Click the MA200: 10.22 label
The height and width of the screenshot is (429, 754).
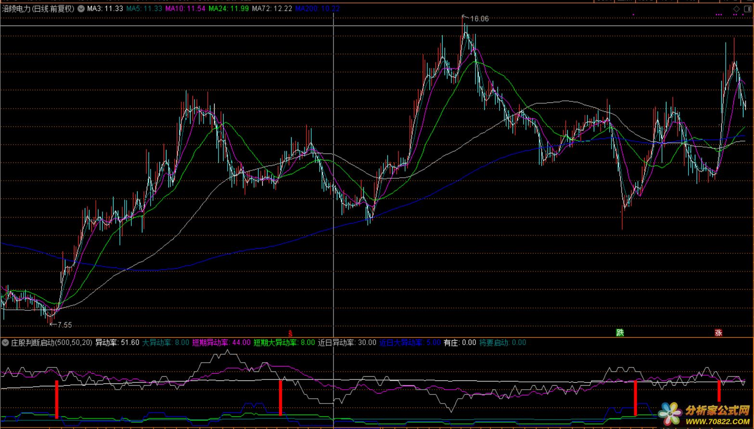pyautogui.click(x=318, y=9)
